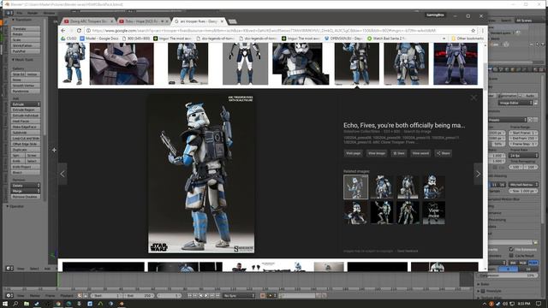Show the next image with the right arrow
This screenshot has width=548, height=308.
[478, 174]
